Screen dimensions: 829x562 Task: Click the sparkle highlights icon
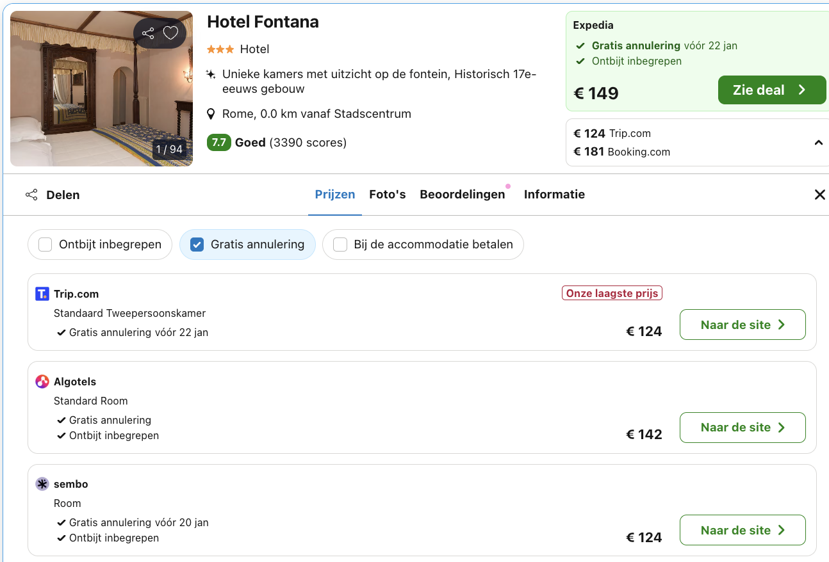click(211, 75)
